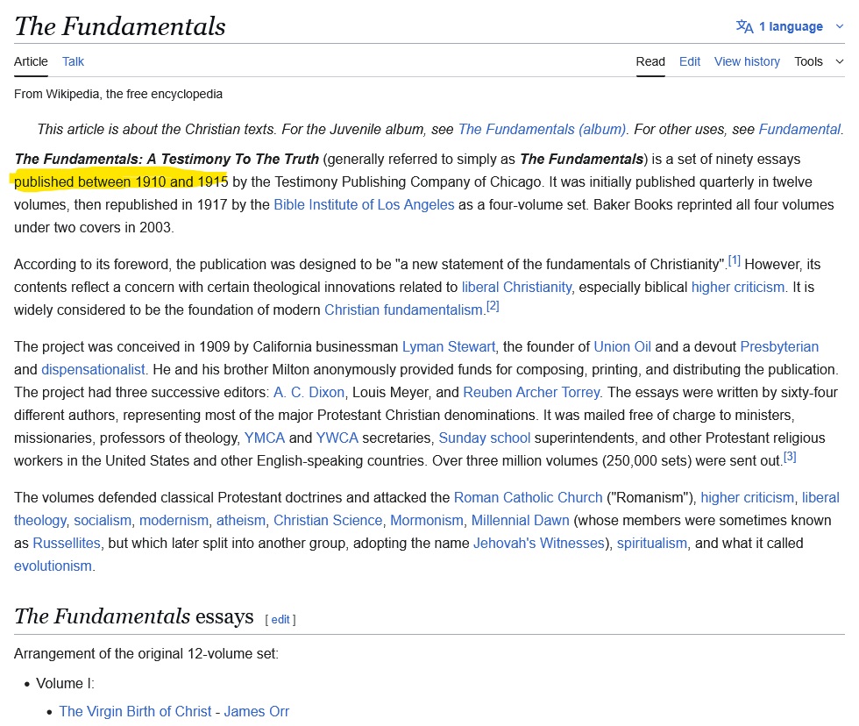Follow the socialism link
This screenshot has width=859, height=726.
[x=103, y=521]
